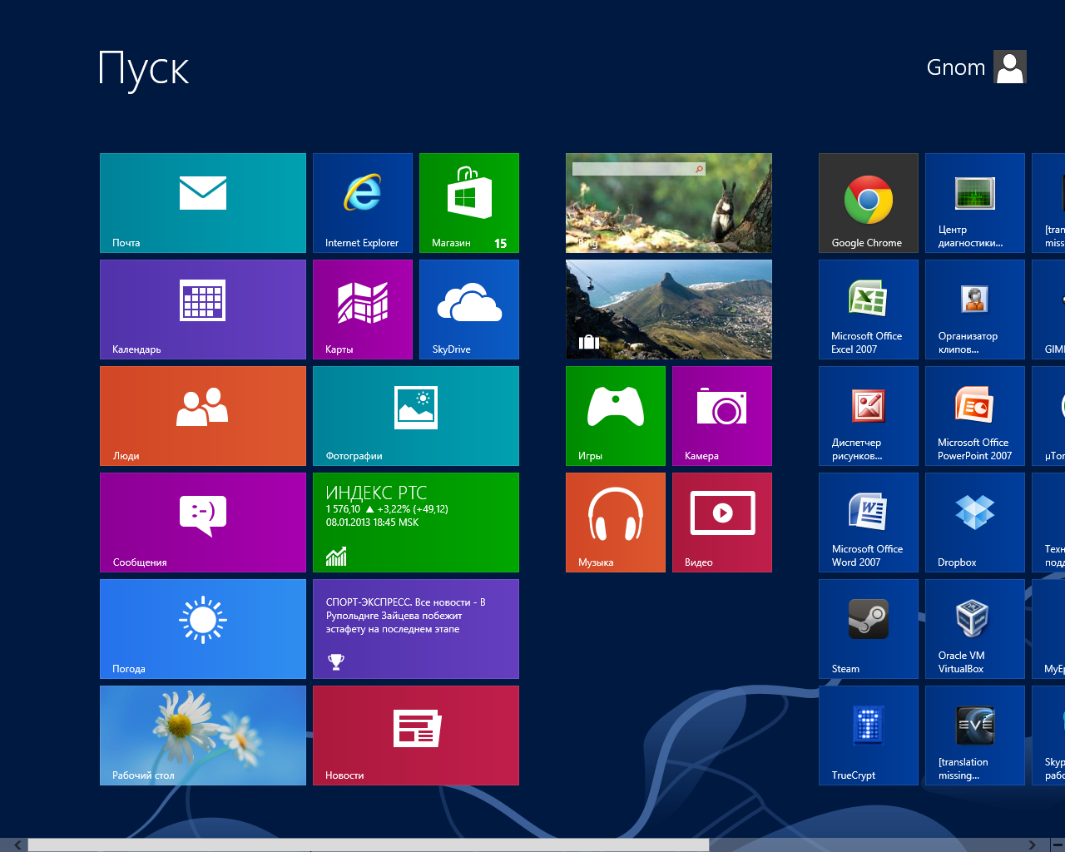Open the Игры games tile
1065x852 pixels.
tap(616, 416)
